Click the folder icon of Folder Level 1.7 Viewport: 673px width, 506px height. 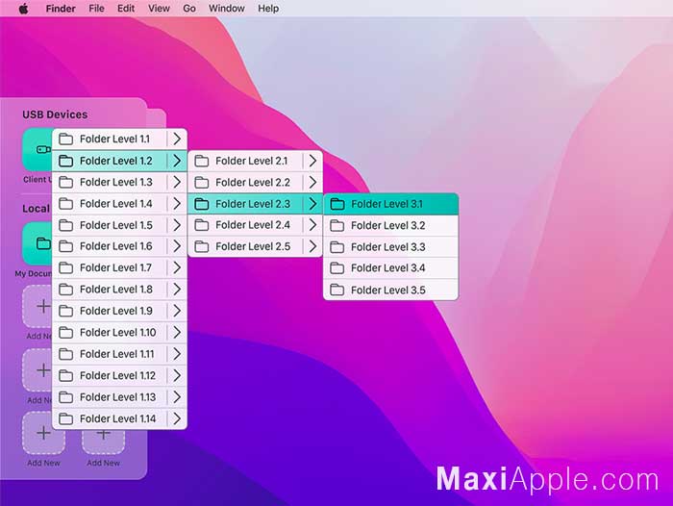(65, 267)
